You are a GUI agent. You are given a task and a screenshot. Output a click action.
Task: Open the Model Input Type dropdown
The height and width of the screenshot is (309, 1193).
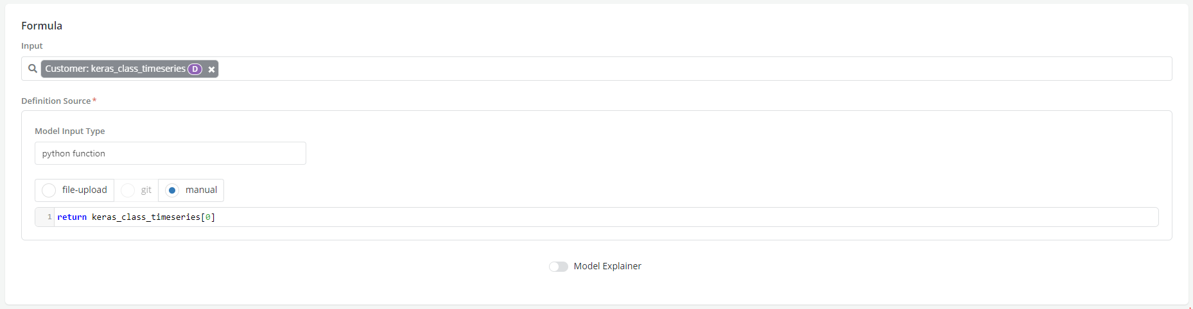[170, 153]
